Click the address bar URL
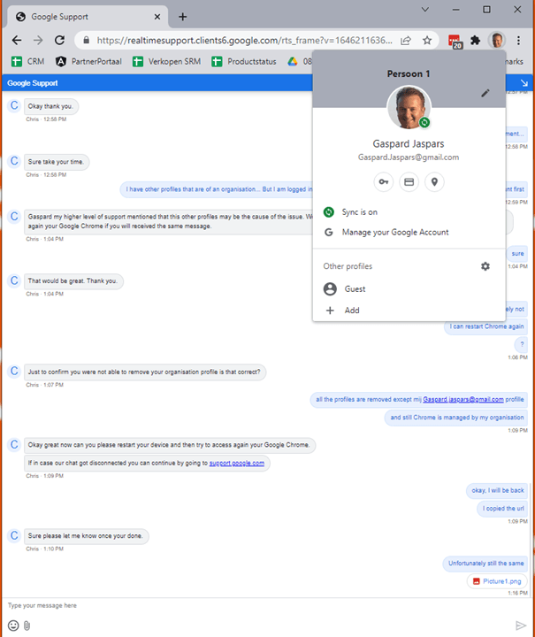The width and height of the screenshot is (535, 637). click(x=244, y=40)
